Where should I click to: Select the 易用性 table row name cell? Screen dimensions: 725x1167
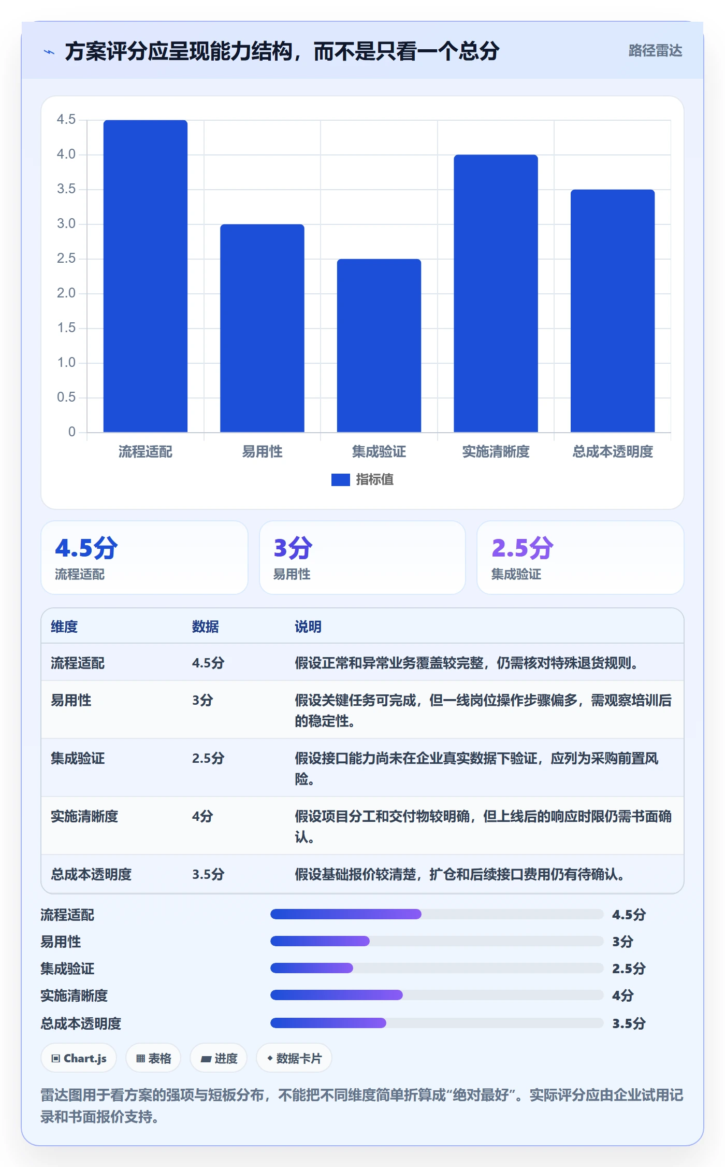[x=71, y=700]
